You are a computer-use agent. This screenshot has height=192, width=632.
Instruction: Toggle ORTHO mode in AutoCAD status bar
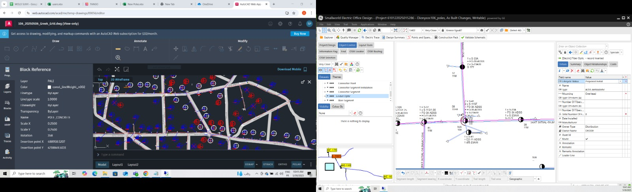pos(282,164)
